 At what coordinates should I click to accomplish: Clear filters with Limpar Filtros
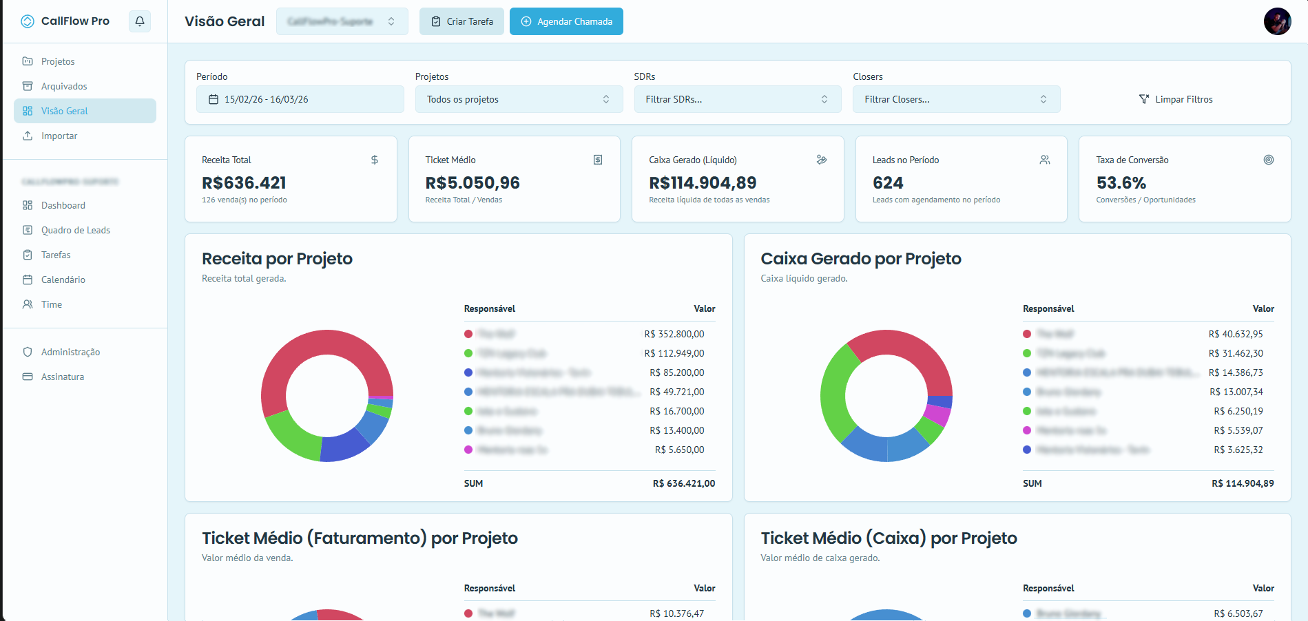pos(1176,99)
